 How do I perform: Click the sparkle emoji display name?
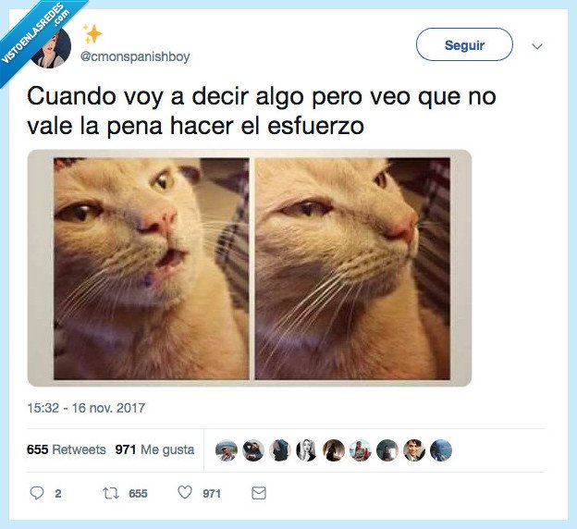pos(92,34)
